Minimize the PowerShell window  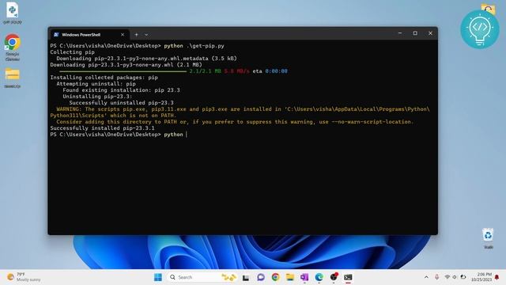[400, 33]
